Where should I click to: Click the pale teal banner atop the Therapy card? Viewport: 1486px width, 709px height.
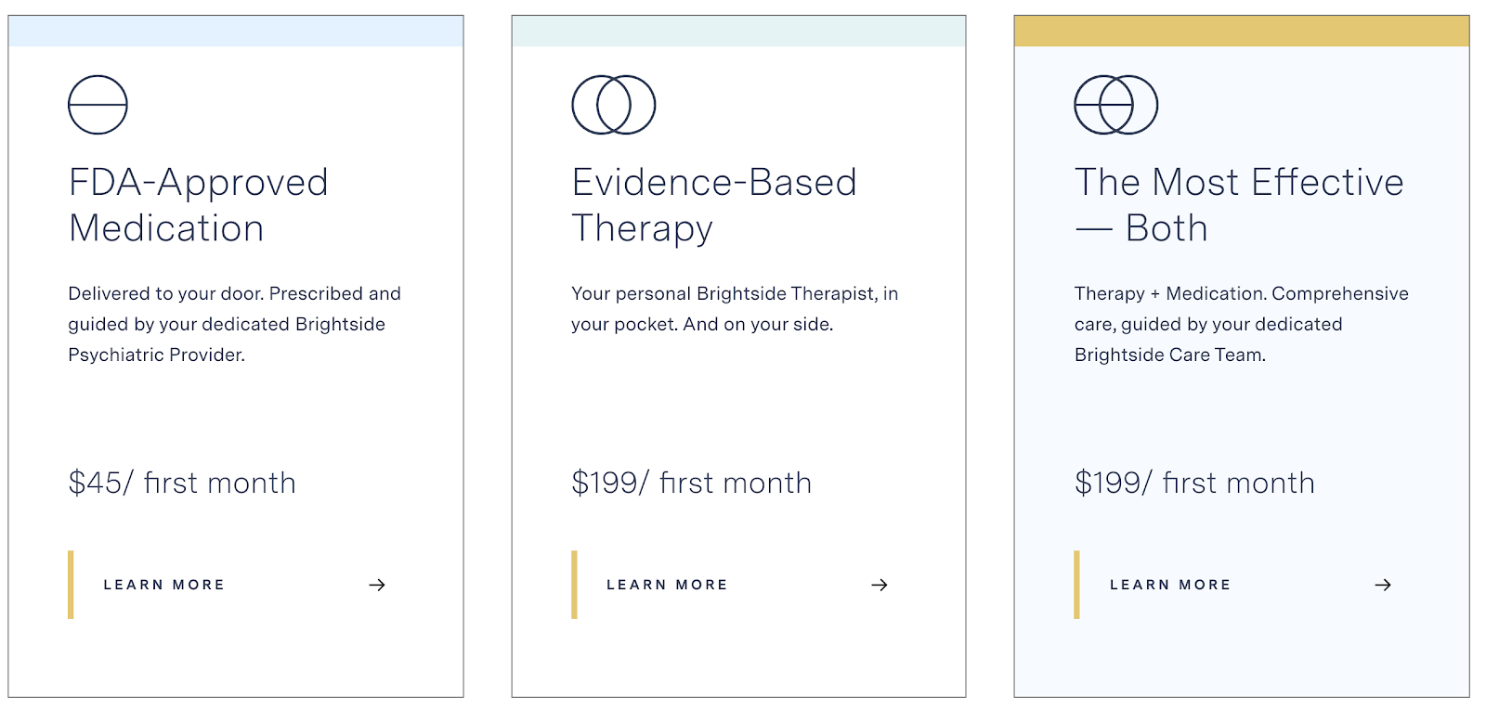pyautogui.click(x=738, y=31)
